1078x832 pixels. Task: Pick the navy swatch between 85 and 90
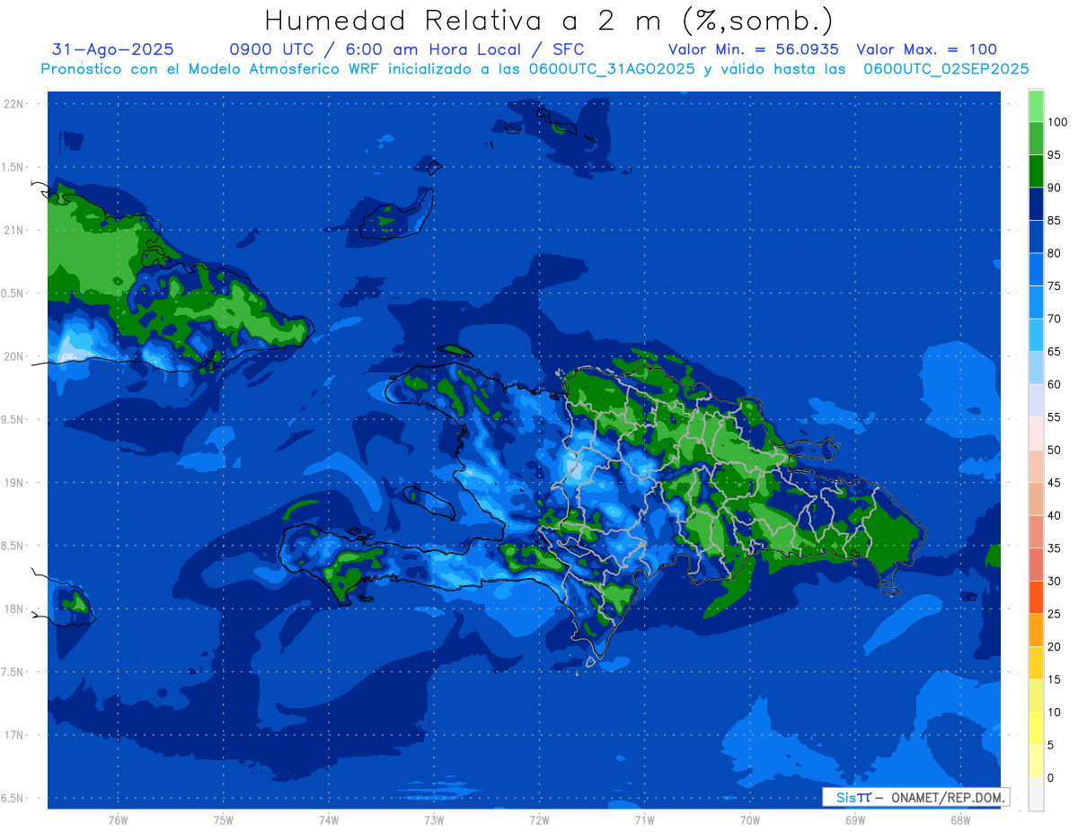coord(1036,204)
